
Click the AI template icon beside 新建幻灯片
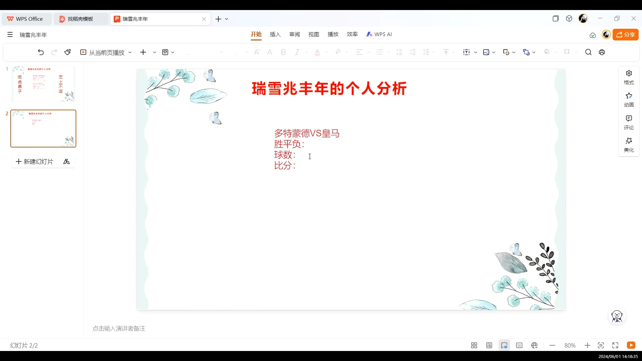(x=67, y=161)
